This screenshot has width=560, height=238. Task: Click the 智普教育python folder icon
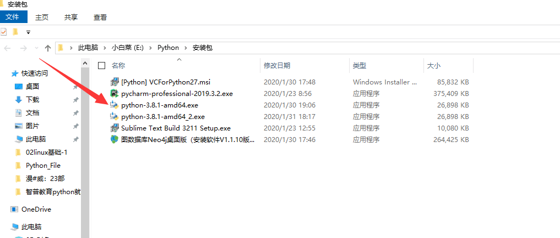(19, 192)
